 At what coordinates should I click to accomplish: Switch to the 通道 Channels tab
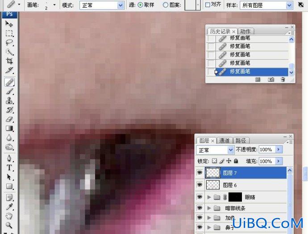225,140
